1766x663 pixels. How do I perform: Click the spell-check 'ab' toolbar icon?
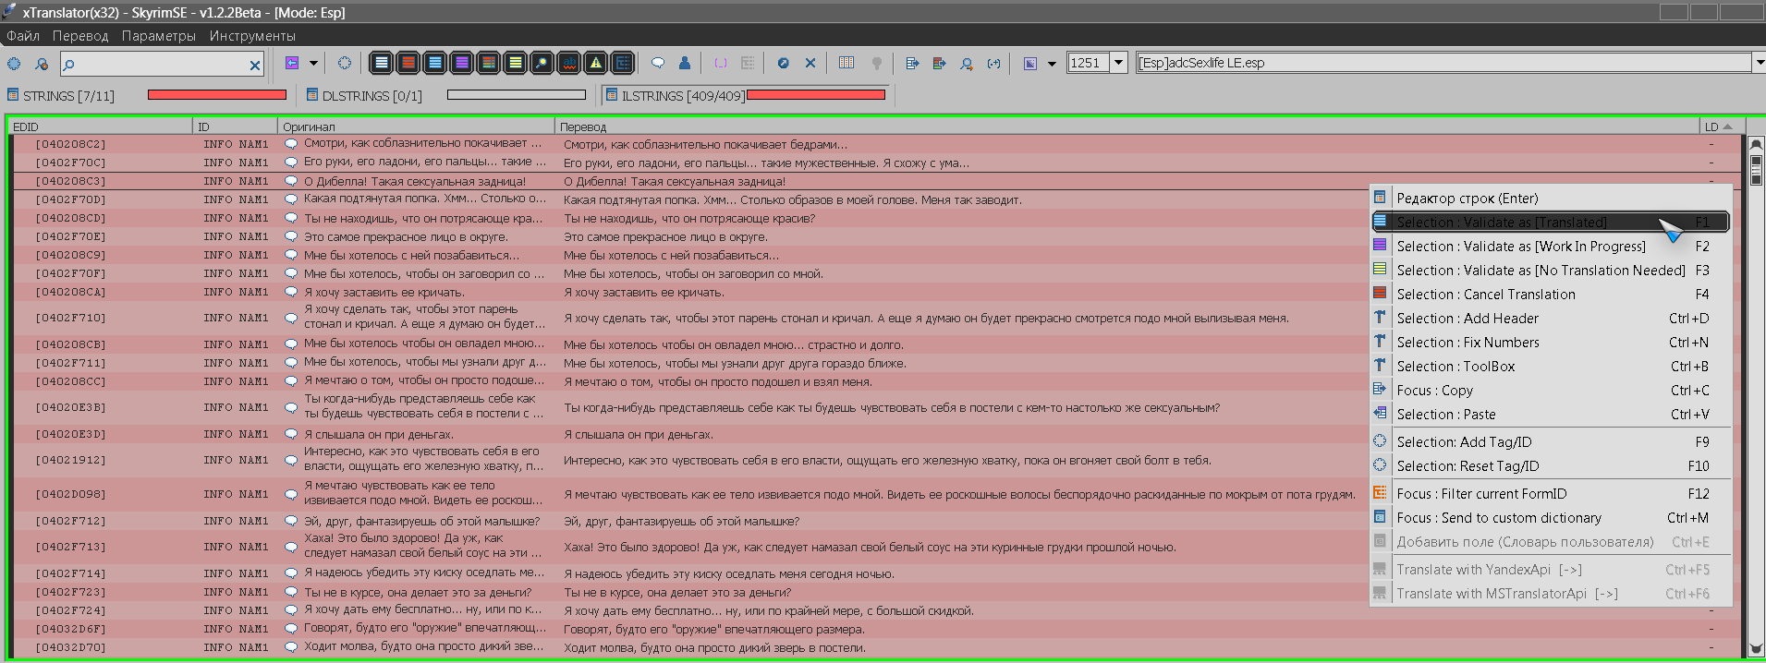point(569,63)
